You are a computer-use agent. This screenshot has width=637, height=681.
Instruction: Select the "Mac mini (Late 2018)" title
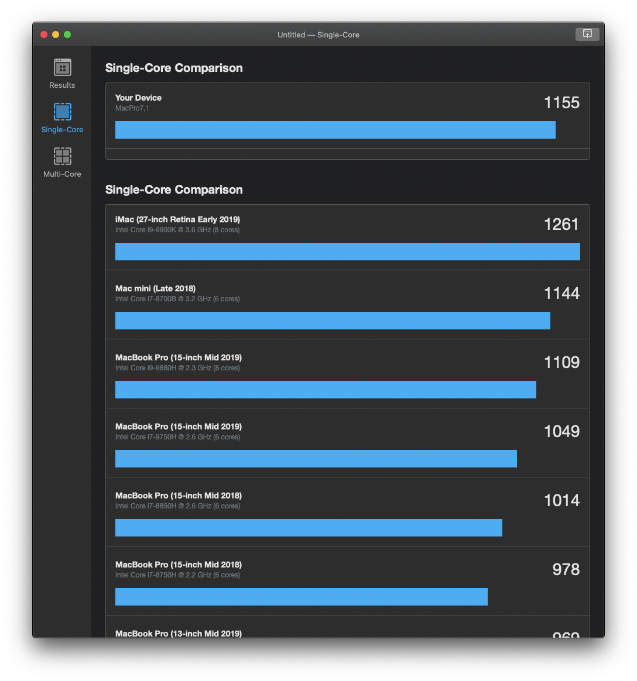click(x=156, y=288)
